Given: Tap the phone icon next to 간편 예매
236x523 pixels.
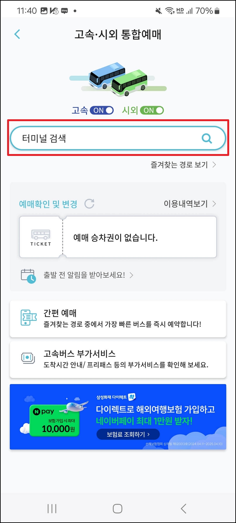Looking at the screenshot, I should click(x=28, y=319).
